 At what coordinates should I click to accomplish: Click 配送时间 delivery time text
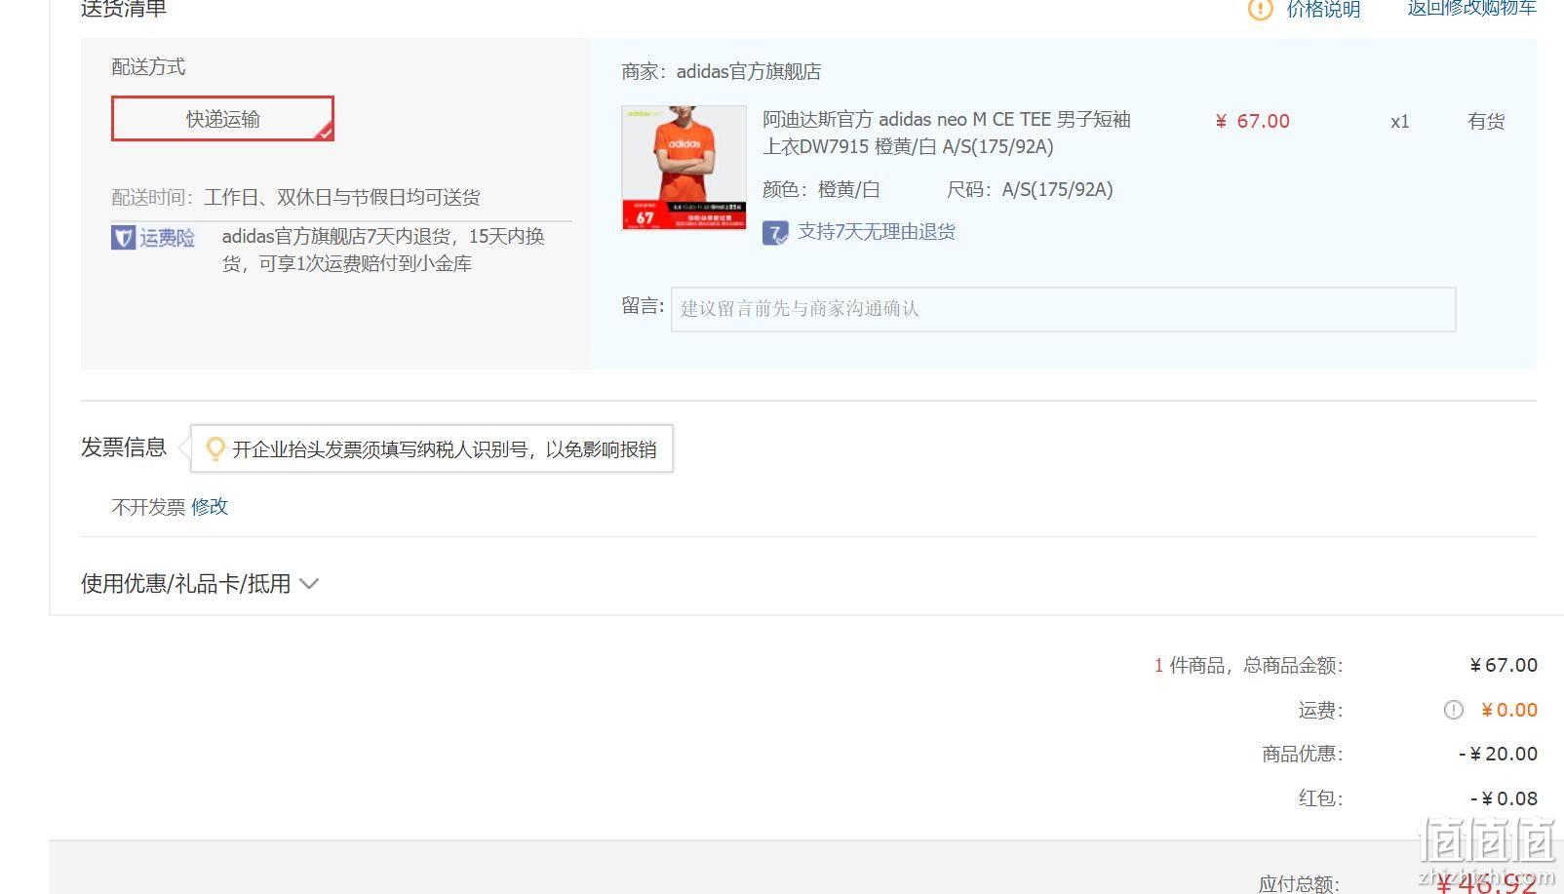pyautogui.click(x=295, y=197)
